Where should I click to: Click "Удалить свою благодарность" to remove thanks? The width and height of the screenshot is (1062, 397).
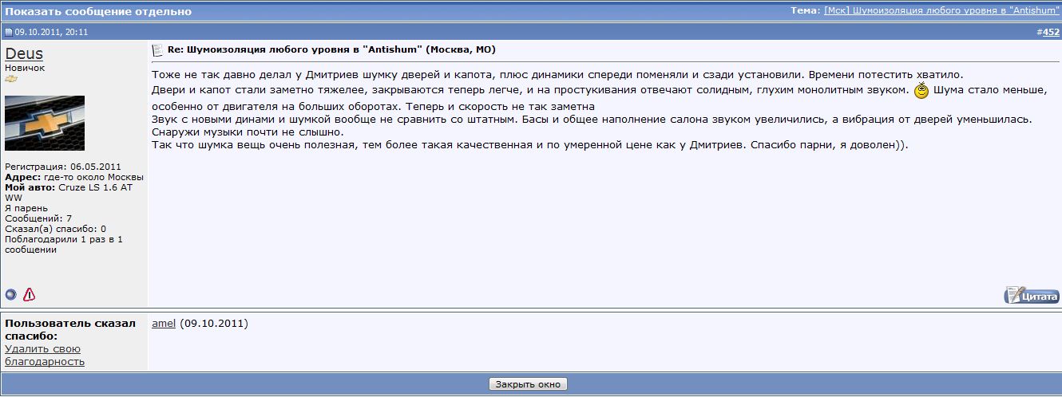click(44, 355)
